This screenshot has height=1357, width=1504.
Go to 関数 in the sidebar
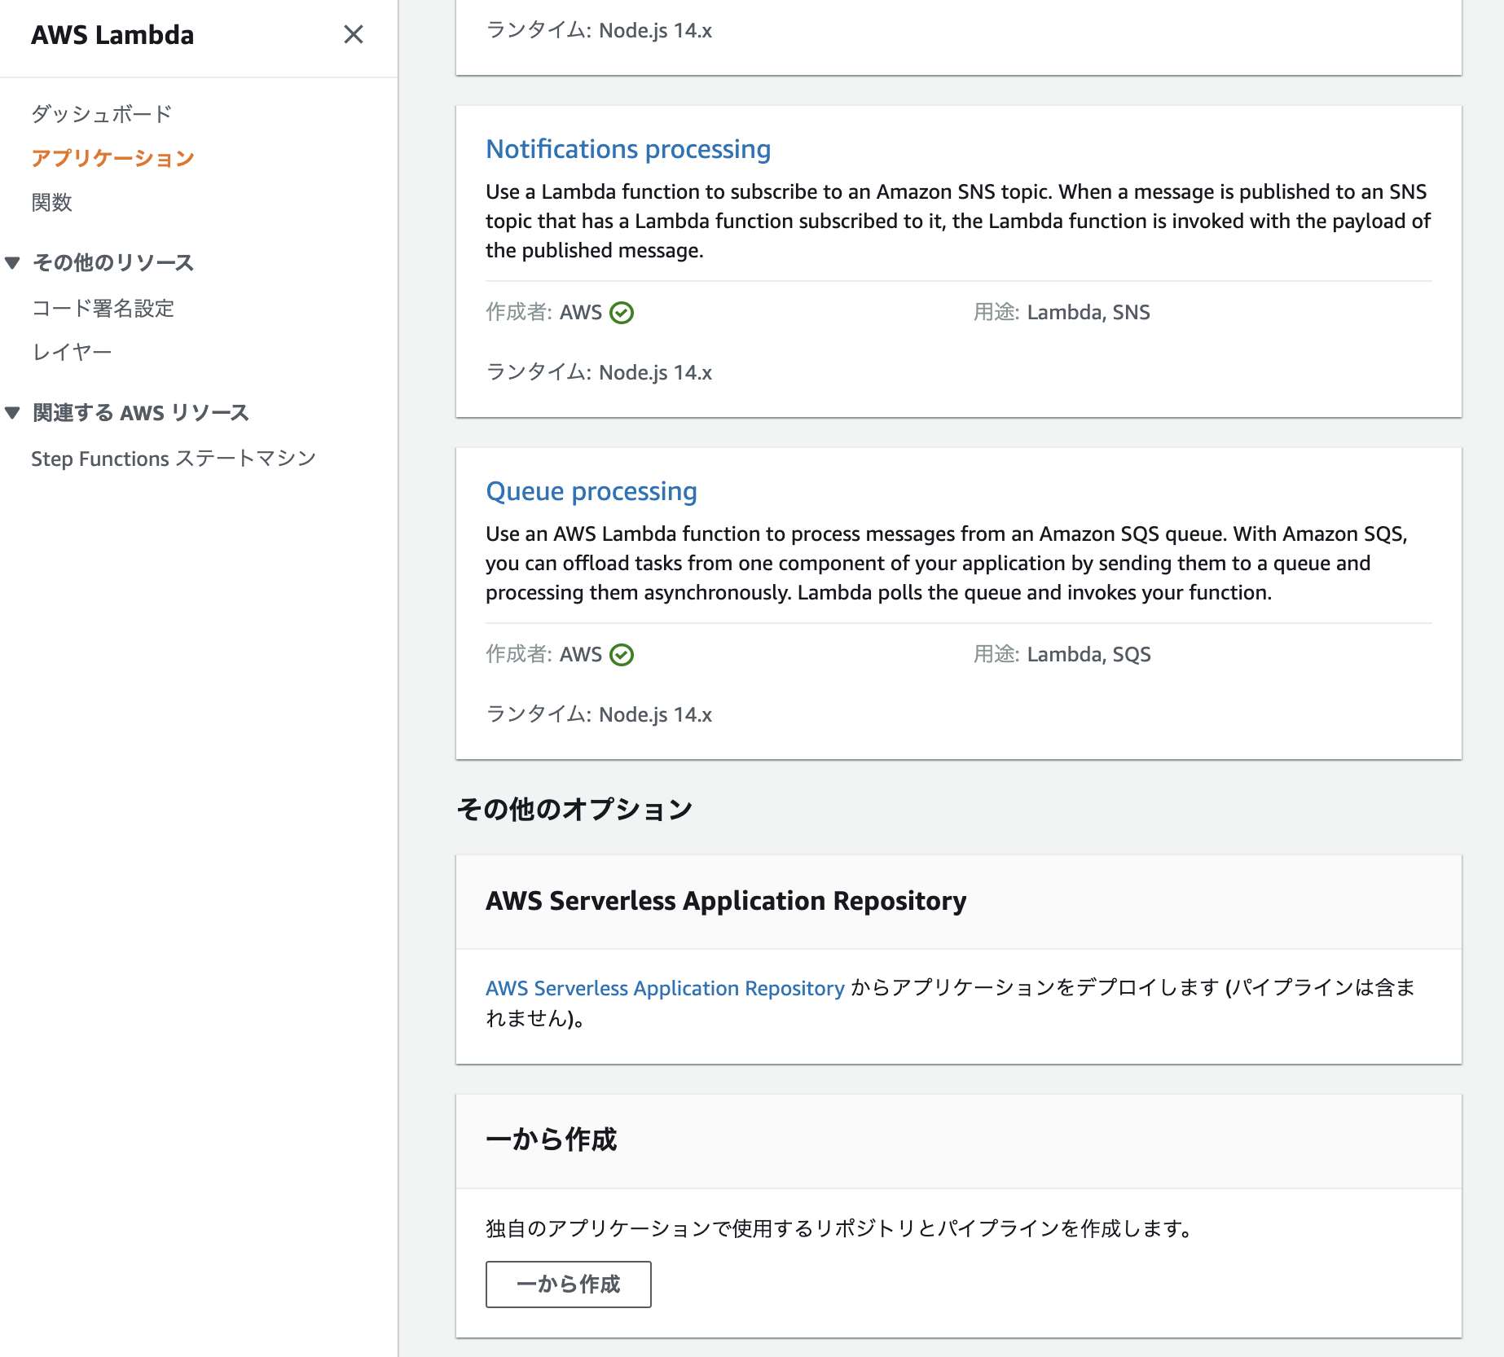52,202
